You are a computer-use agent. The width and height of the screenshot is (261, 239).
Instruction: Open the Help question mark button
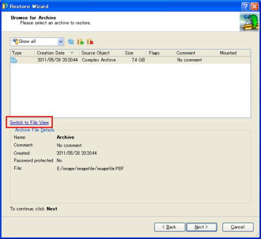coord(245,7)
